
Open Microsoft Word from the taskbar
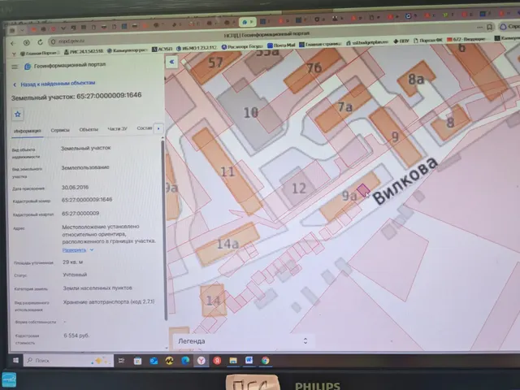249,360
